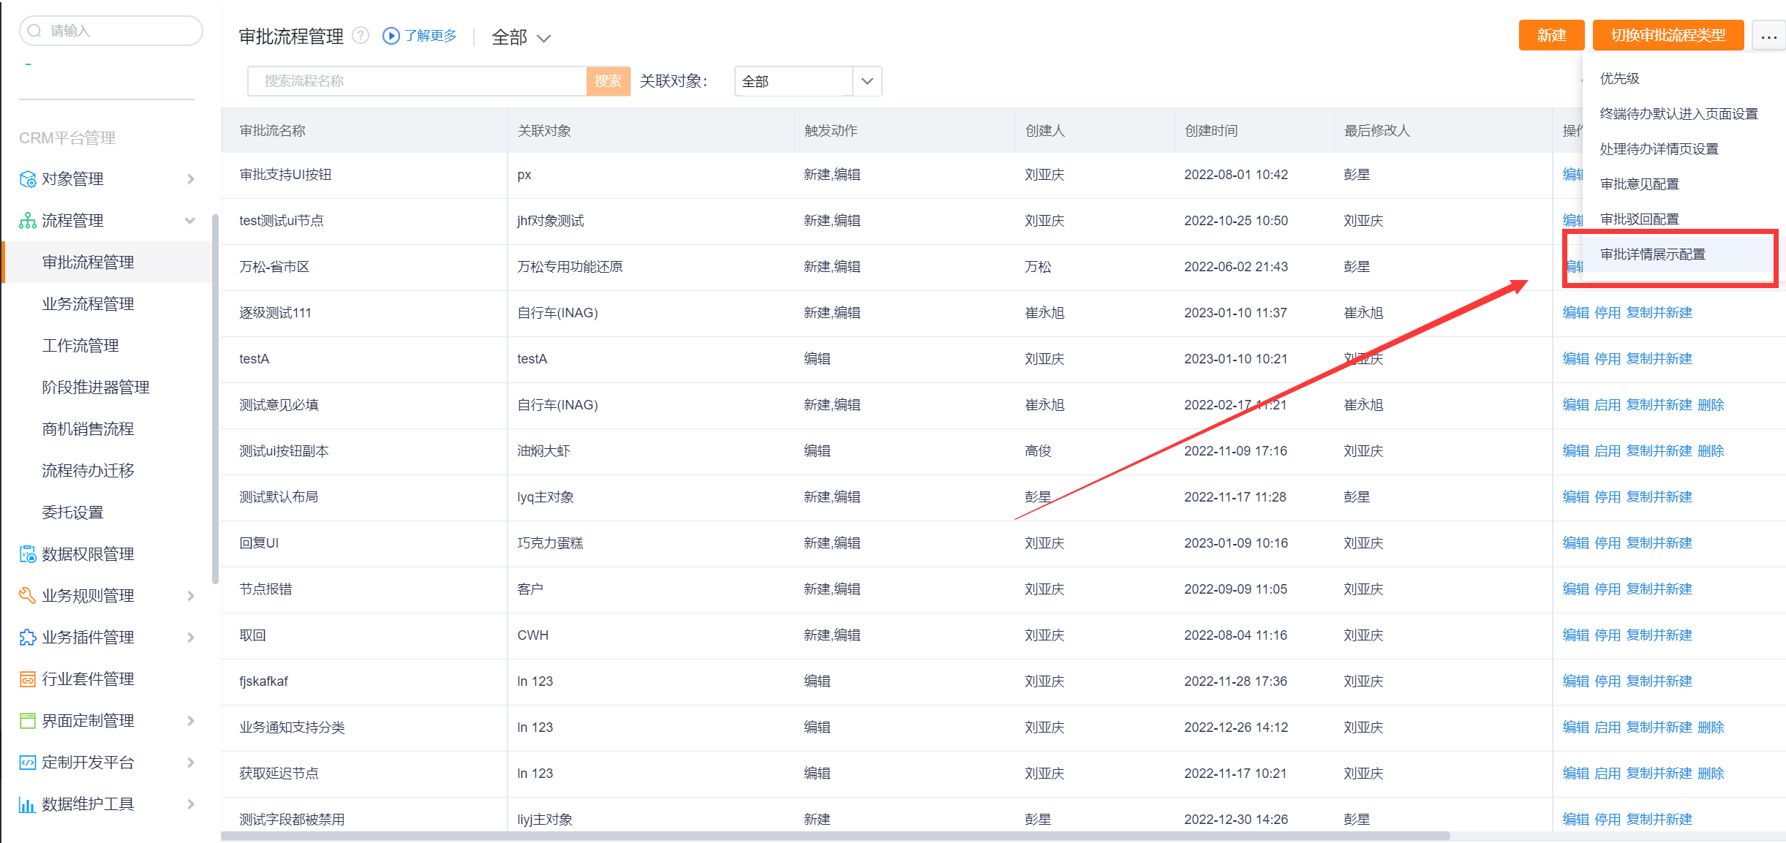Open 商机销售流程 in the sidebar
1786x843 pixels.
88,429
